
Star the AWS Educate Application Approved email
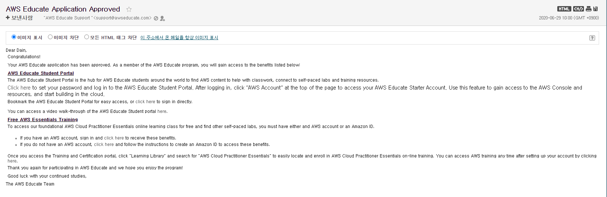pyautogui.click(x=129, y=9)
